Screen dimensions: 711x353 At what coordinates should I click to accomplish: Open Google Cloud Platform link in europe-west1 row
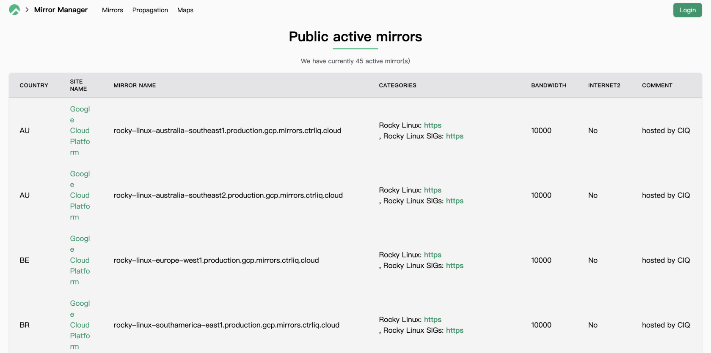(80, 260)
